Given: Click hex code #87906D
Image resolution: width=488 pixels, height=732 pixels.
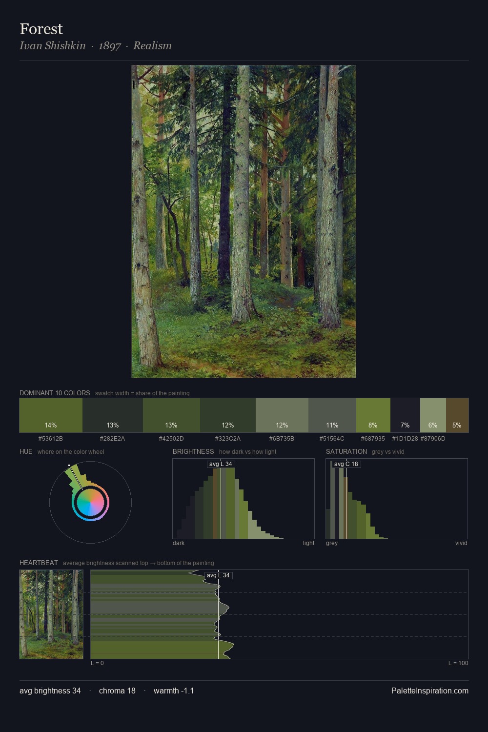Looking at the screenshot, I should click(433, 439).
